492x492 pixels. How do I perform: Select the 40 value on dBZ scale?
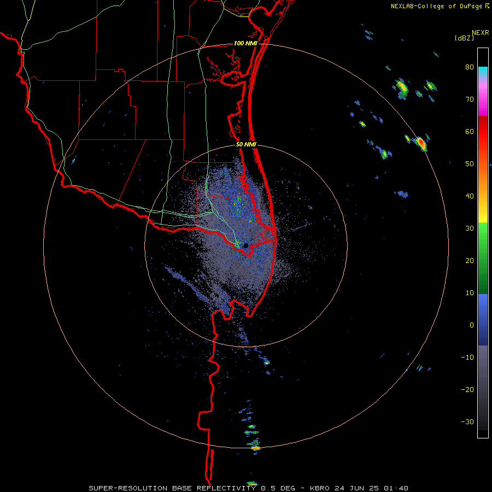pos(470,196)
